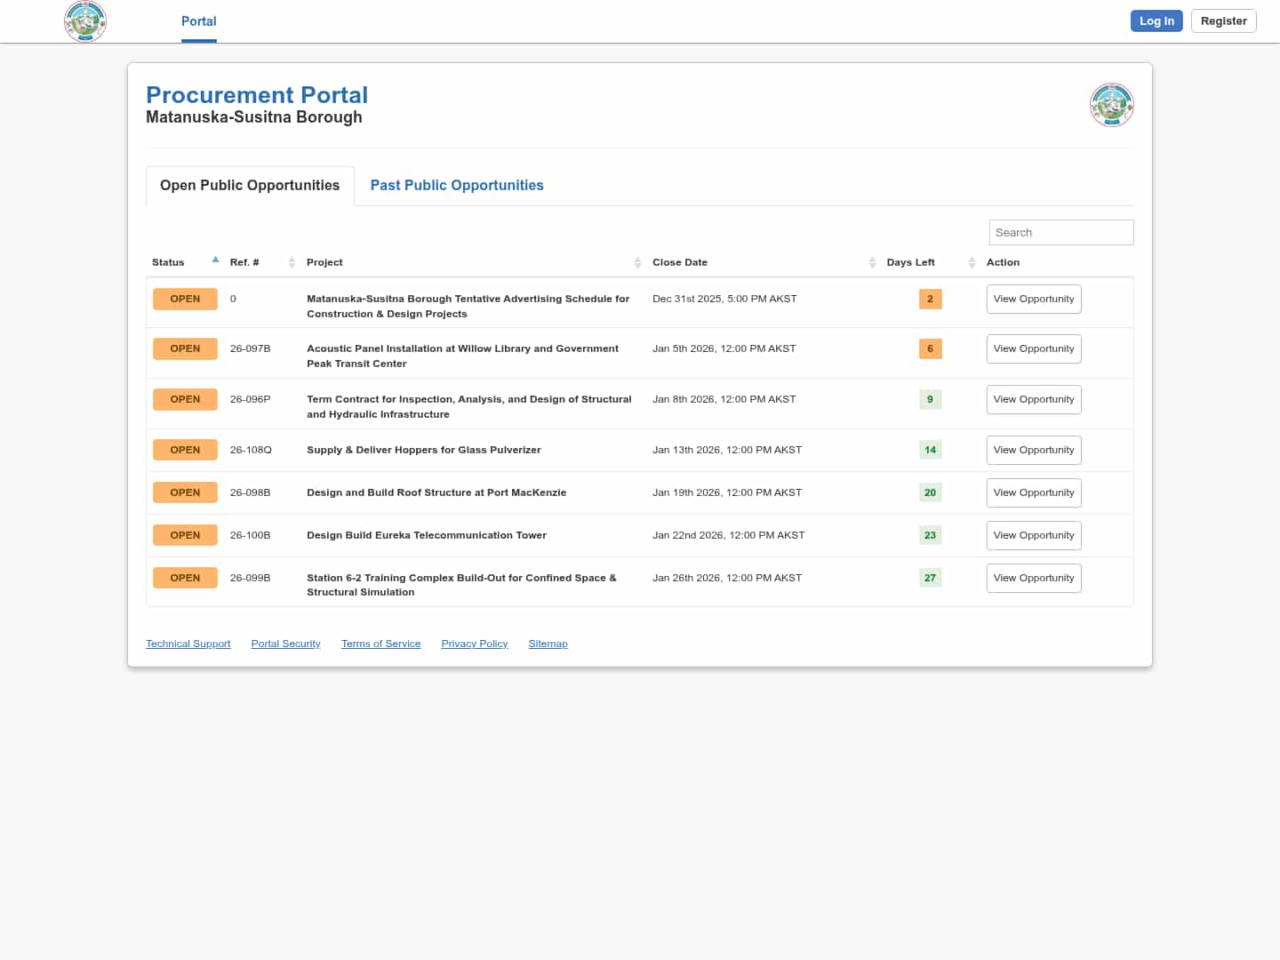1280x960 pixels.
Task: Click the 27 days left badge
Action: point(930,578)
